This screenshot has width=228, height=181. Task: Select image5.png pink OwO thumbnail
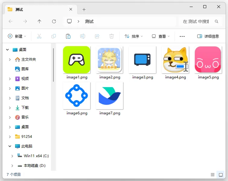point(208,60)
